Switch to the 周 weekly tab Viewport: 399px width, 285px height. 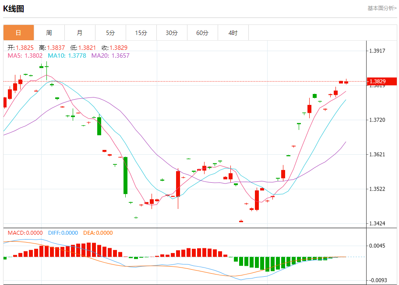49,33
